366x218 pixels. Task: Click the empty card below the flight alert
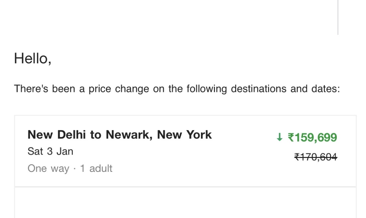tap(185, 203)
